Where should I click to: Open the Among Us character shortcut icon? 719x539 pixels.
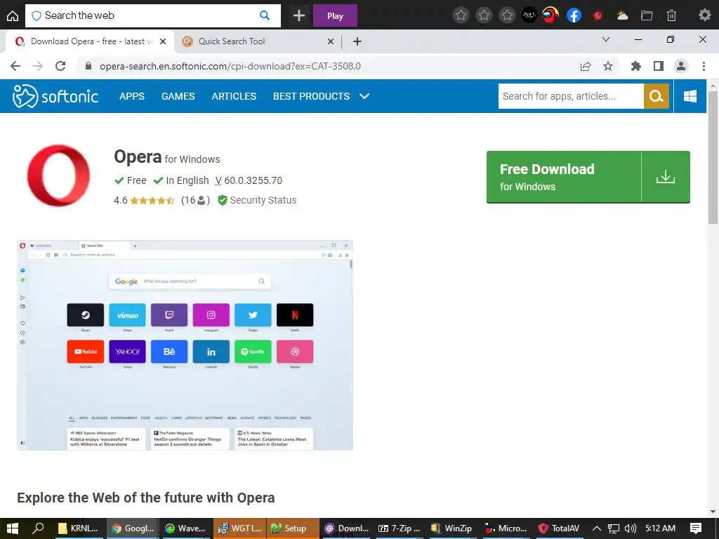click(x=550, y=15)
